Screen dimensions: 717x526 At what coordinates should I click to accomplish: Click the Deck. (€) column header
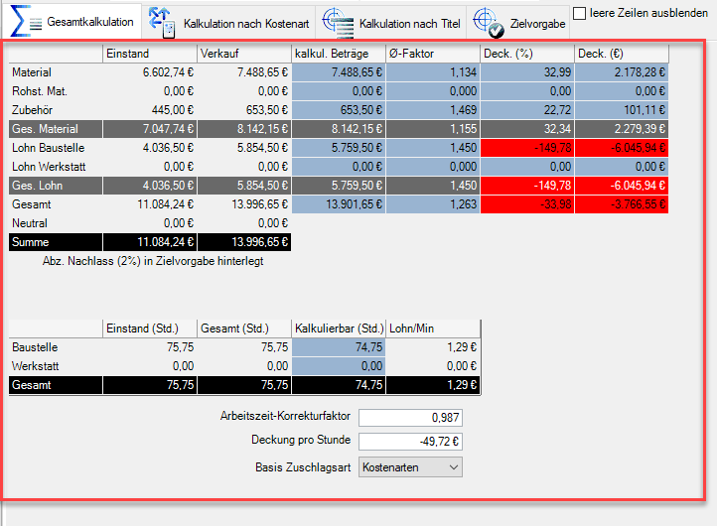tap(621, 54)
